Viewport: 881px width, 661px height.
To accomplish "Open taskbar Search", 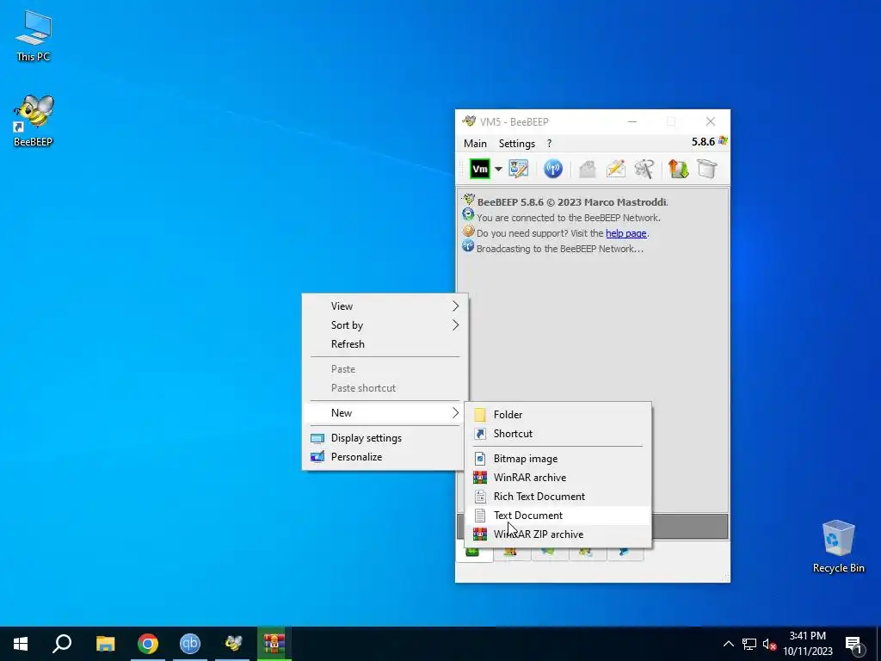I will pyautogui.click(x=62, y=644).
